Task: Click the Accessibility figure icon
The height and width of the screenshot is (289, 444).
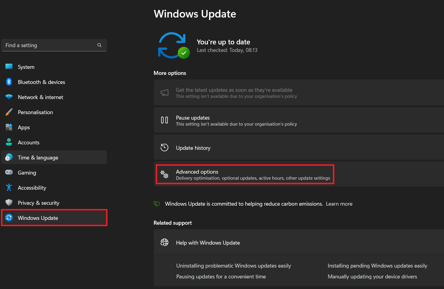Action: pyautogui.click(x=9, y=188)
